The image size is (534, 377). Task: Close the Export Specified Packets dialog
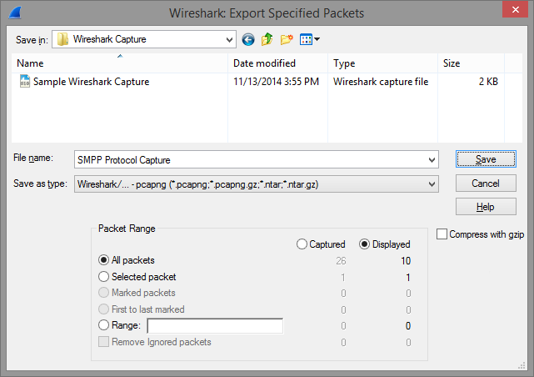pyautogui.click(x=516, y=9)
